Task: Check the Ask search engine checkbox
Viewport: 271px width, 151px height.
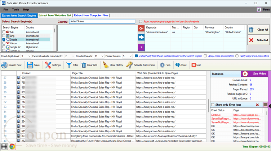Action: [x=4, y=32]
